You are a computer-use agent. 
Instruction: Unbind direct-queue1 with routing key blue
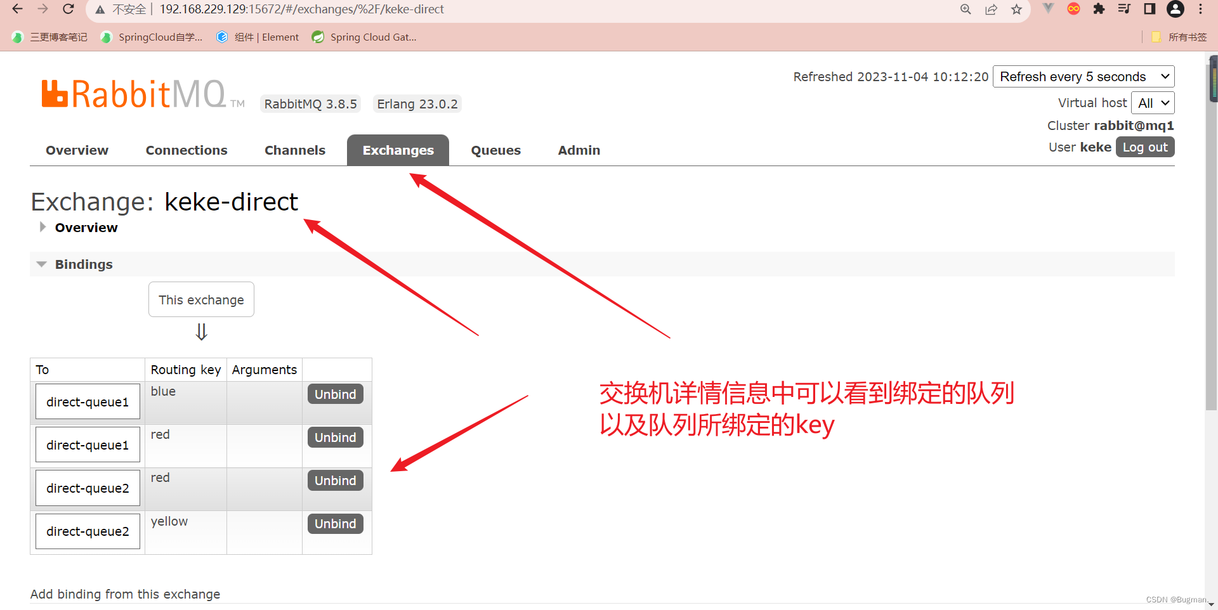[x=335, y=394]
